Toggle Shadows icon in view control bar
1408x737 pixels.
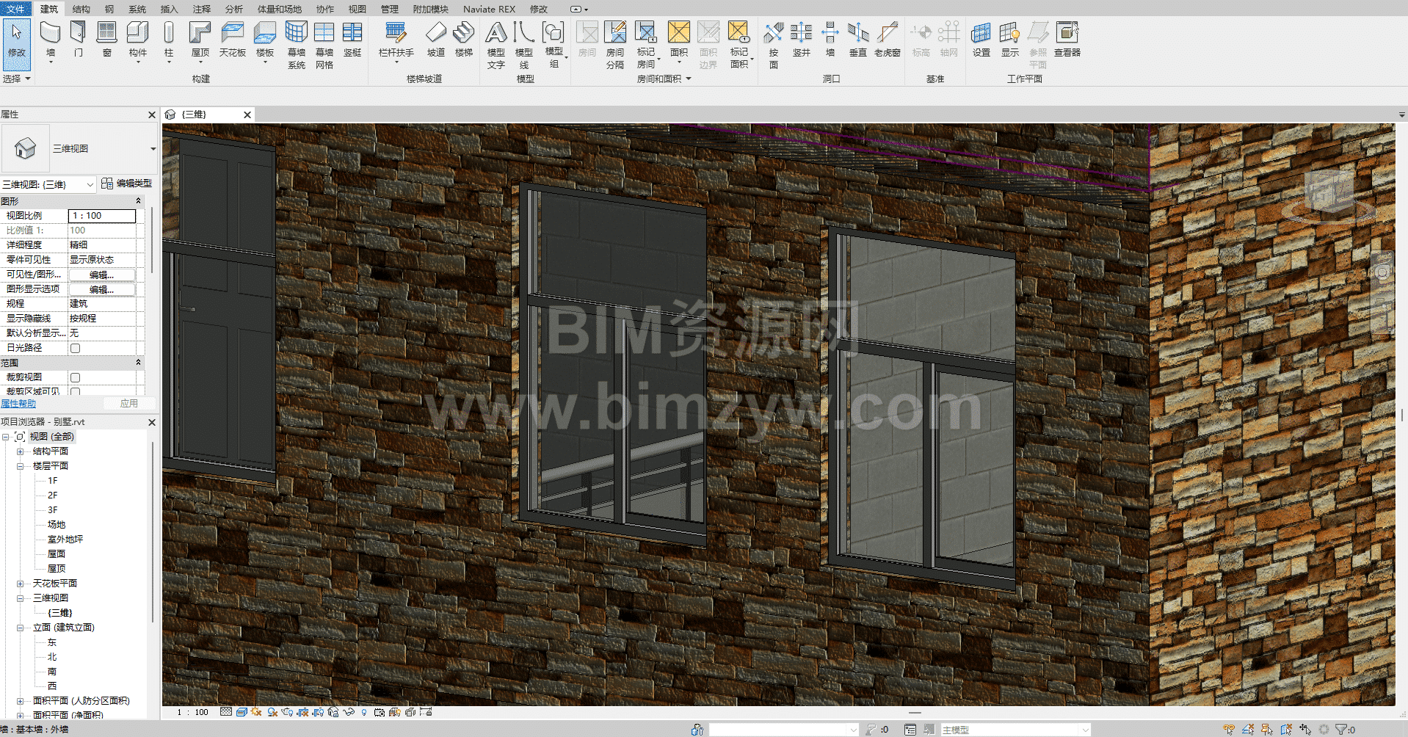coord(272,712)
